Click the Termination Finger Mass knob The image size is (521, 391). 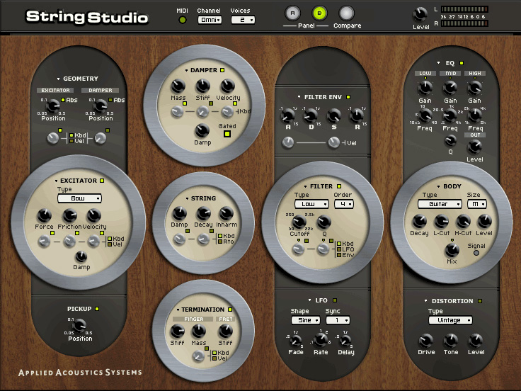point(198,331)
